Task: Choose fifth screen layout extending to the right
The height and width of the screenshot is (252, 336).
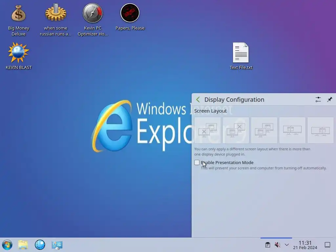Action: (320, 130)
